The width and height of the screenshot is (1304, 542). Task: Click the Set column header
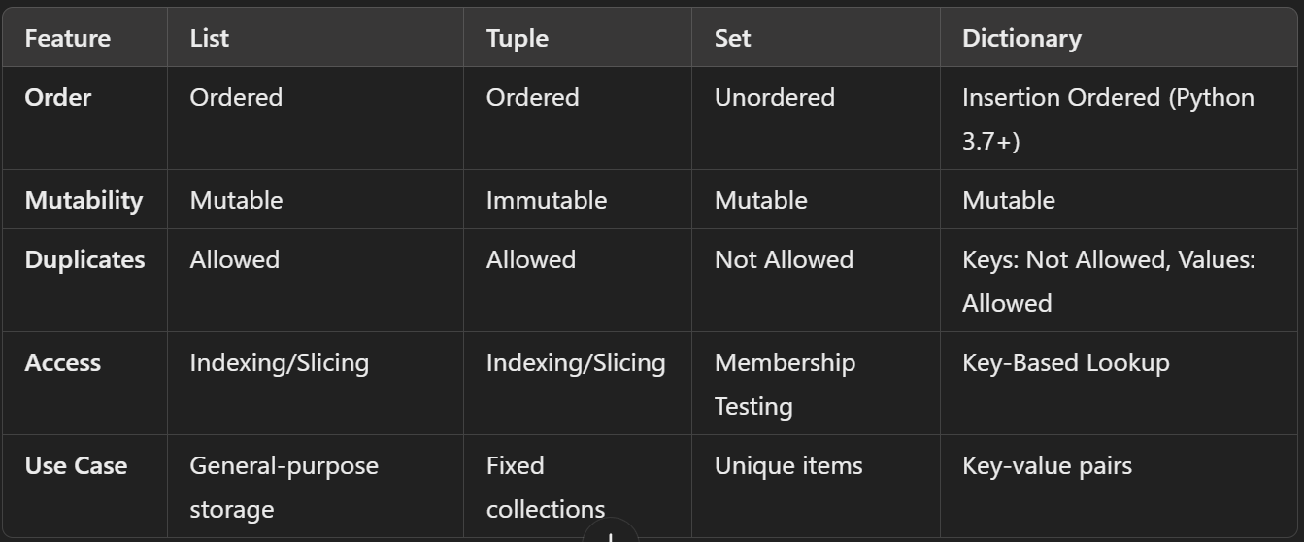tap(733, 38)
